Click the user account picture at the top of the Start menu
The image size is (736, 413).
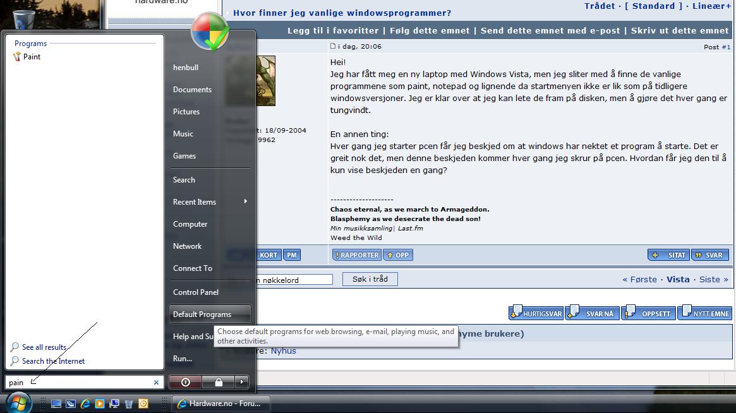click(x=210, y=32)
